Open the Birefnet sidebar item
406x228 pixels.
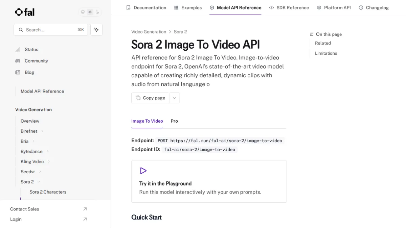[29, 131]
